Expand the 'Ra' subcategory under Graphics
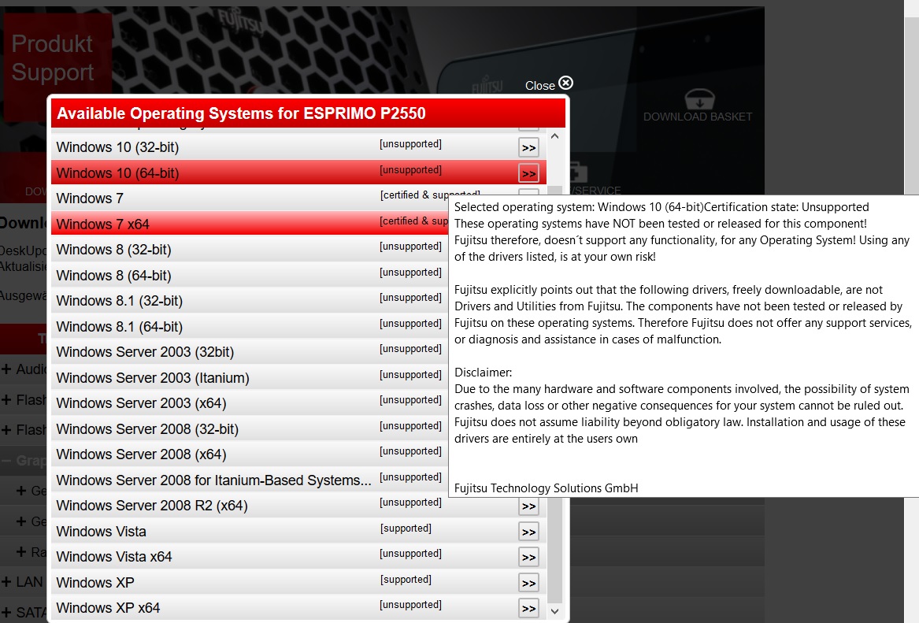919x623 pixels. point(21,552)
